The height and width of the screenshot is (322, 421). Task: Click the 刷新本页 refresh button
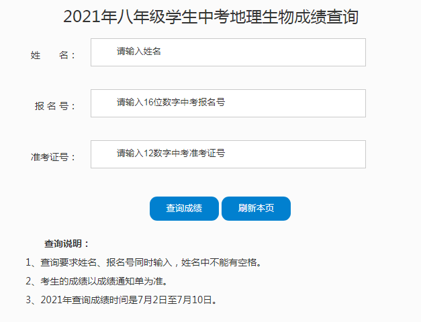click(x=256, y=209)
